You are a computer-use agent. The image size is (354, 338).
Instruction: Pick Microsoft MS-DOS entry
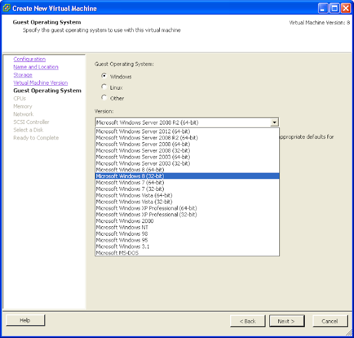pyautogui.click(x=187, y=253)
